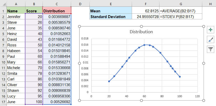Open the Chart Styles paintbrush button
216x106 pixels.
click(210, 39)
